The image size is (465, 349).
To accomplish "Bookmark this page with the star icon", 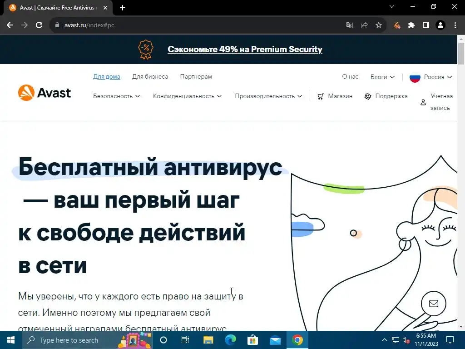I will (x=379, y=25).
